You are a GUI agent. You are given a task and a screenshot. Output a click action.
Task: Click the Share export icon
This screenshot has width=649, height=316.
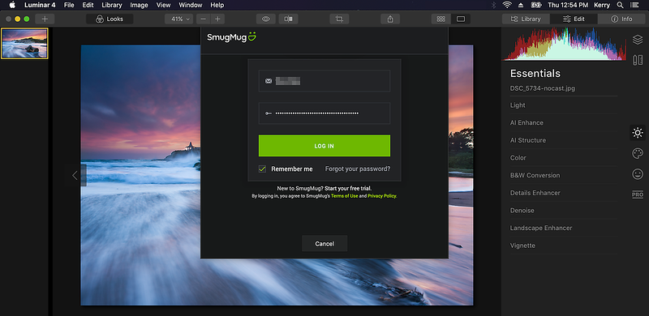[x=390, y=19]
